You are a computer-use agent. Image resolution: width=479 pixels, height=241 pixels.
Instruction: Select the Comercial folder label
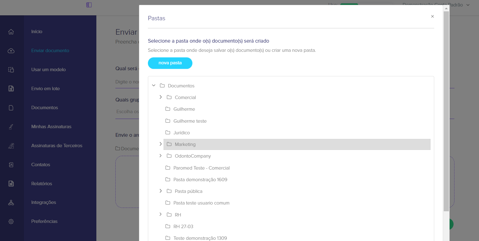(x=185, y=98)
